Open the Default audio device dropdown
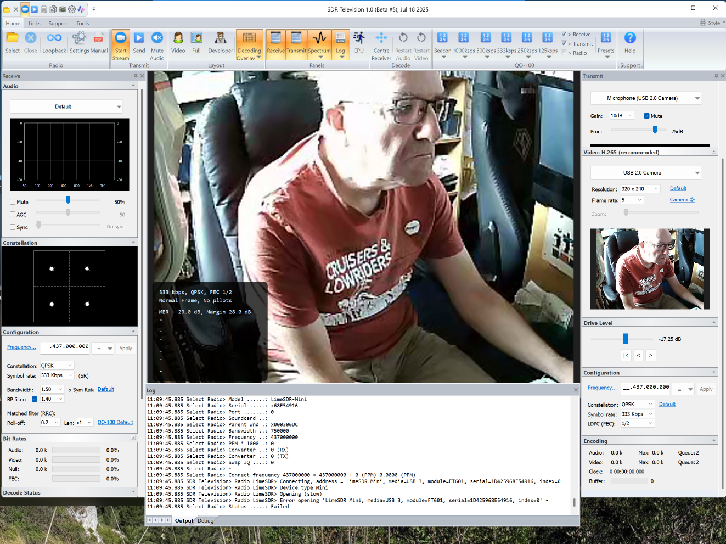Screen dimensions: 726x544 coord(66,106)
